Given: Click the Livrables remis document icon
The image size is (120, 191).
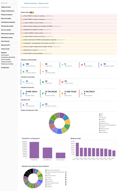Looking at the screenshot, I should tap(43, 82).
